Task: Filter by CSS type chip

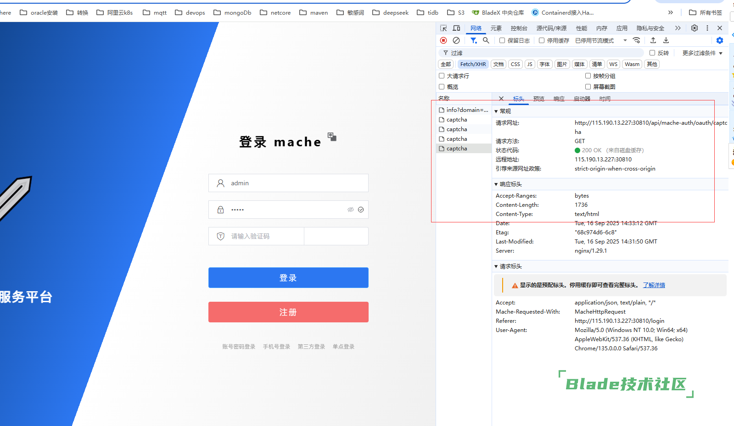Action: click(515, 64)
